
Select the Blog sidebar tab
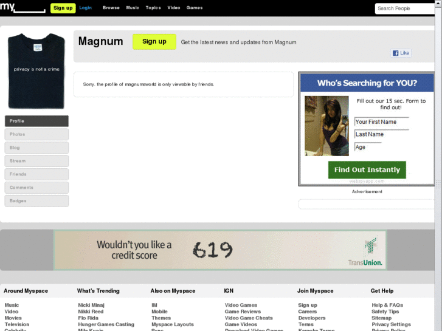pos(36,148)
